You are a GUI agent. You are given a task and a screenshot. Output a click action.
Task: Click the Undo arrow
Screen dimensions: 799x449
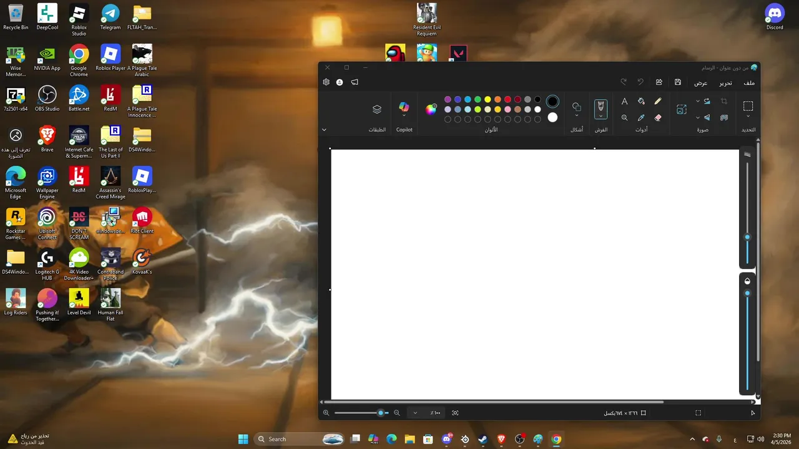click(x=640, y=82)
